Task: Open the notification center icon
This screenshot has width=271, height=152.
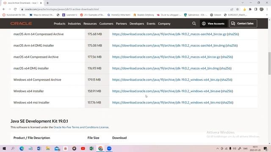Action: pos(265,148)
